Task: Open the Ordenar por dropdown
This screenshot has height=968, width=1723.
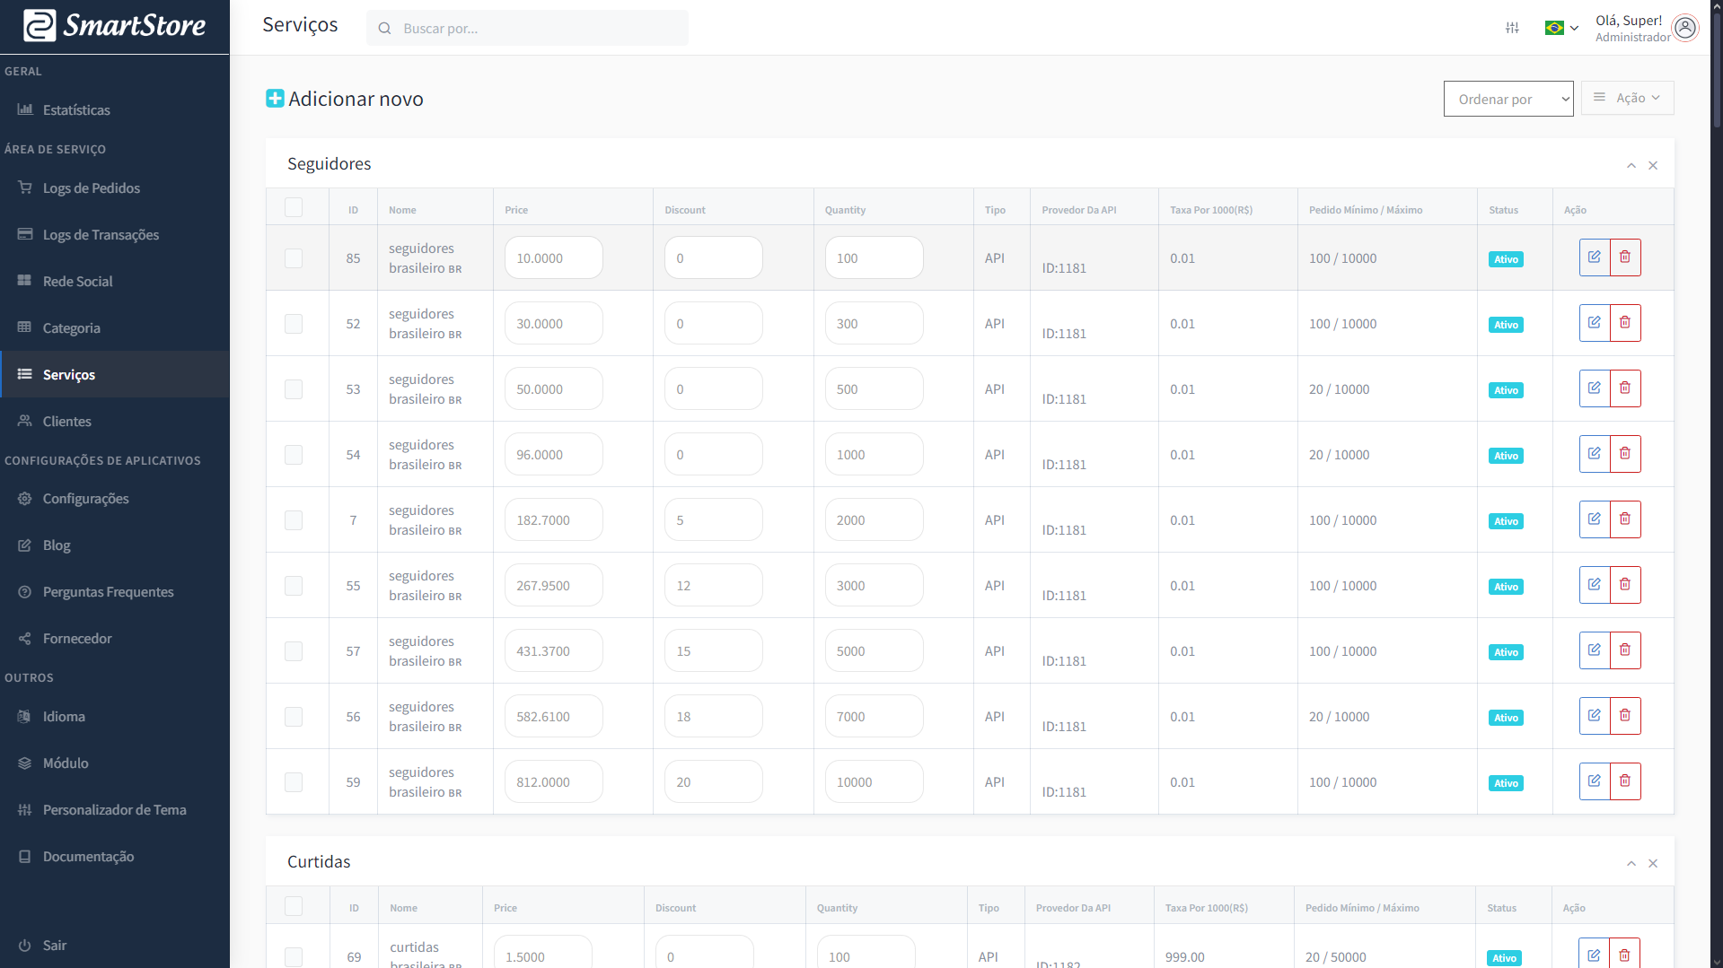Action: point(1508,99)
